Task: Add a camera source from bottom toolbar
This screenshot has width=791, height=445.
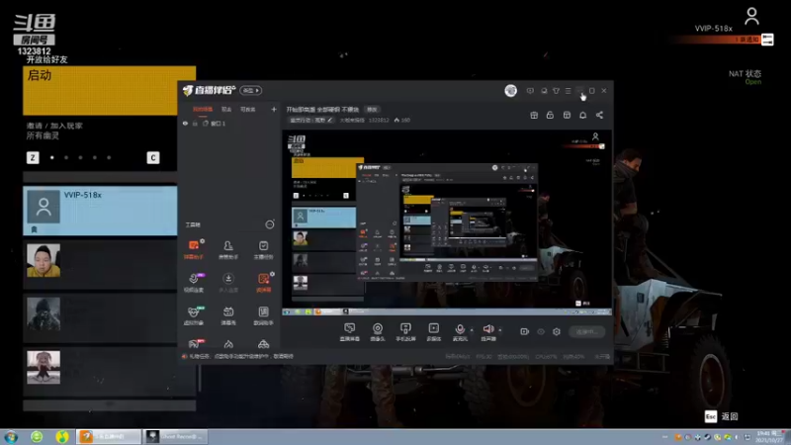Action: click(x=378, y=332)
